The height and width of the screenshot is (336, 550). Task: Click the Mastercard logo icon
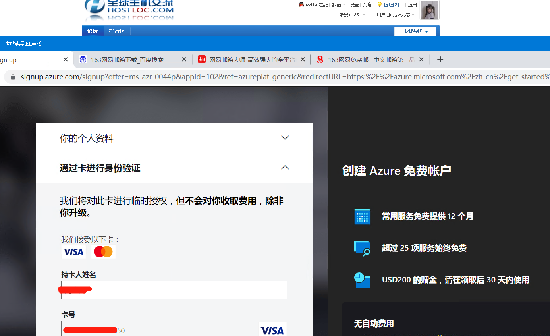(103, 251)
